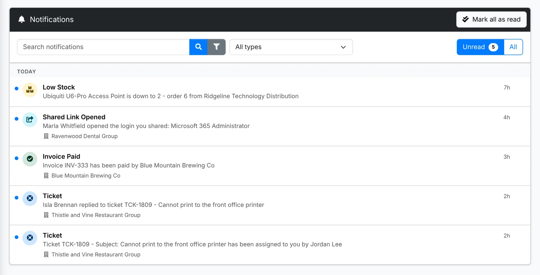Screen dimensions: 540x275
Task: Click the 2h timestamp on Jordan Lee ticket
Action: coord(507,236)
